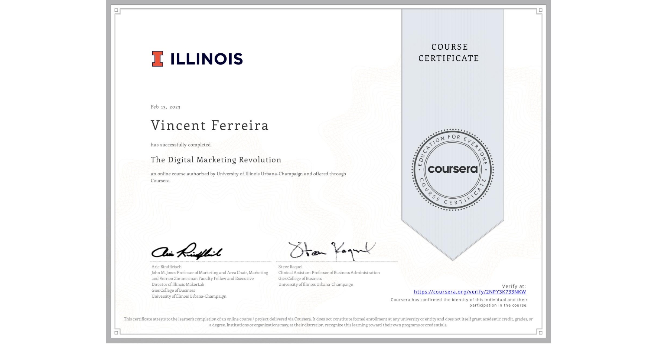The width and height of the screenshot is (658, 344).
Task: Click the Gies College of Business text
Action: (173, 290)
